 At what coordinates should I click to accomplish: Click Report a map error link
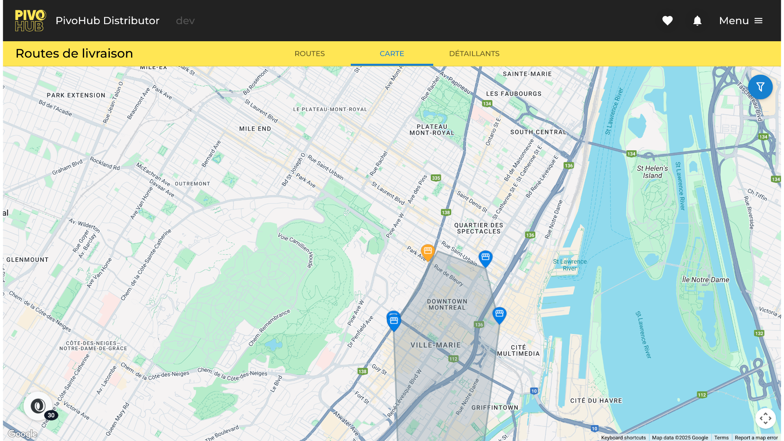pos(756,438)
